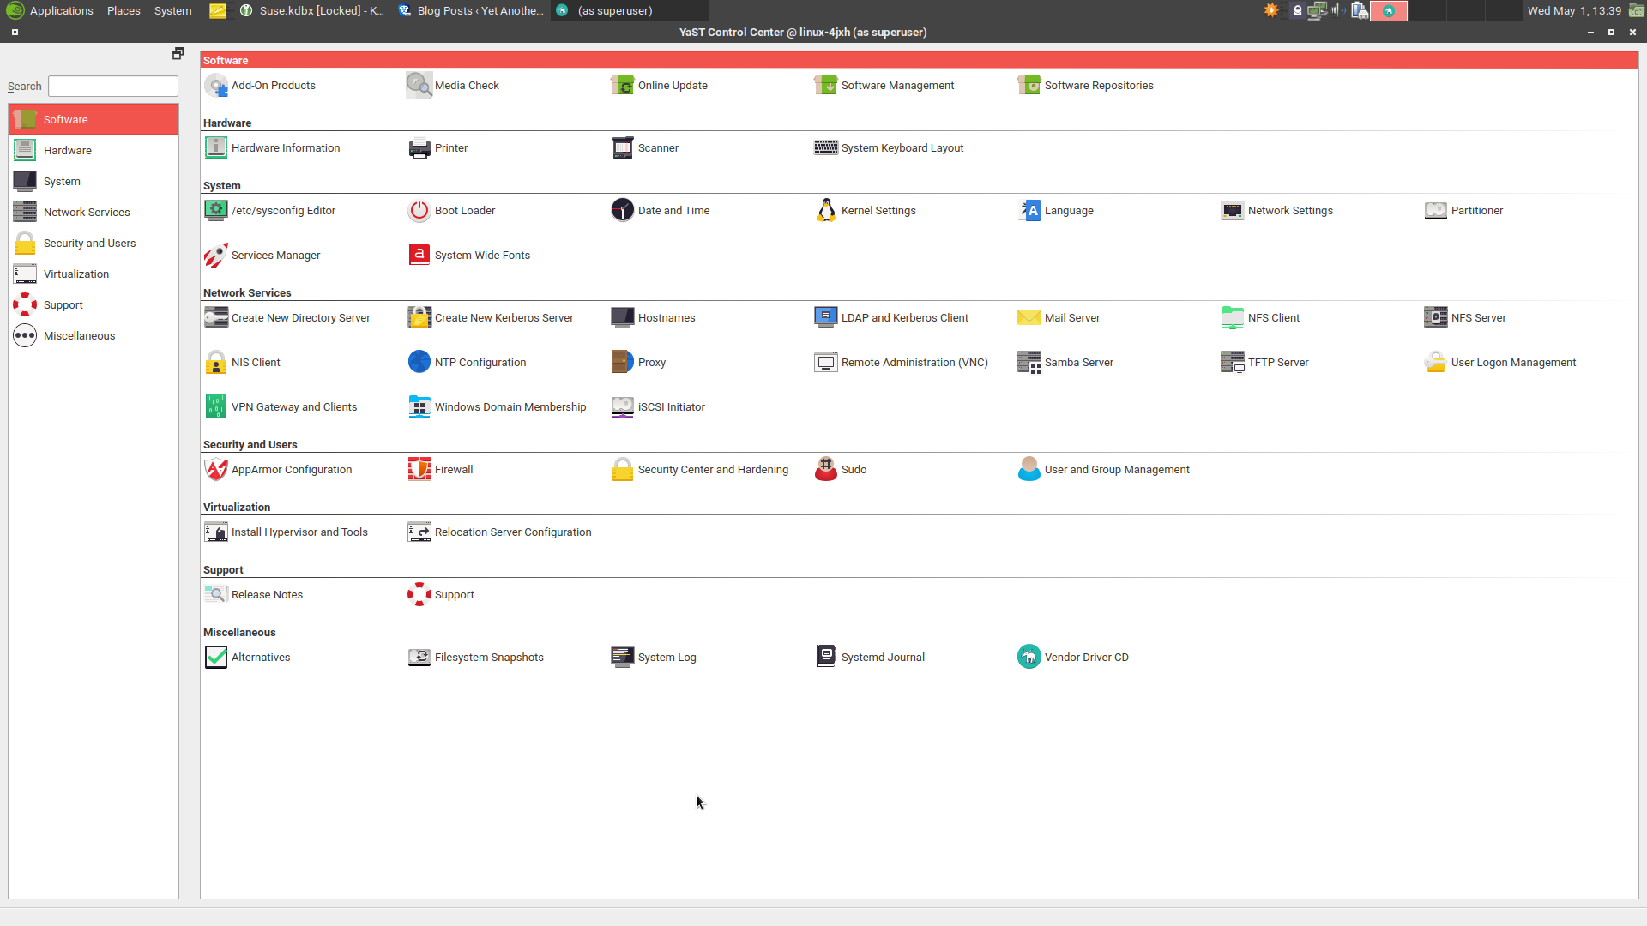
Task: Click User and Group Management link
Action: click(1116, 469)
